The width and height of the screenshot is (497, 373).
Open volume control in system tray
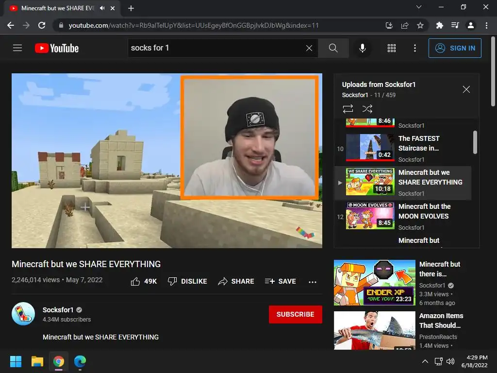tap(450, 361)
